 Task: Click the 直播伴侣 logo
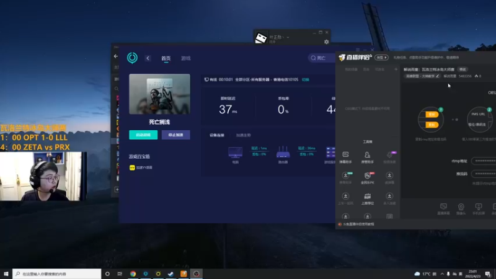[x=355, y=57]
